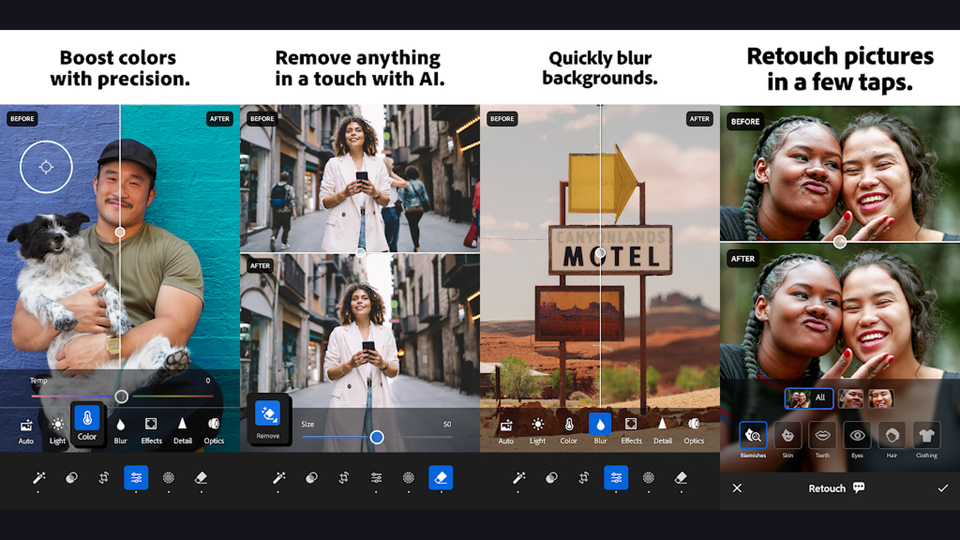Click before/after divider handle on Retouch photo
This screenshot has height=540, width=960.
pyautogui.click(x=840, y=242)
